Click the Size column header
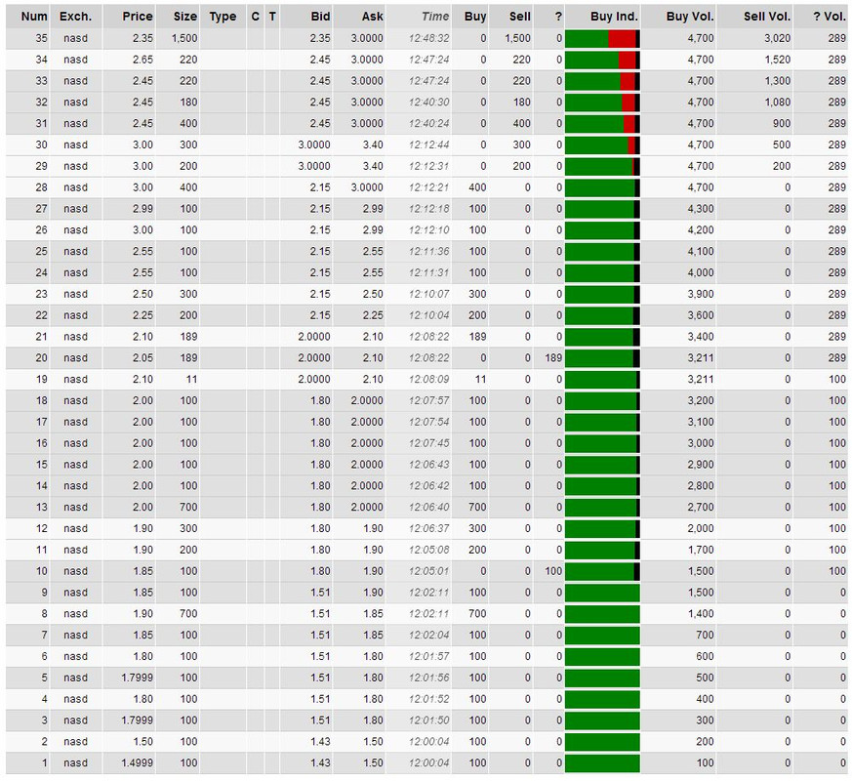 click(x=185, y=17)
